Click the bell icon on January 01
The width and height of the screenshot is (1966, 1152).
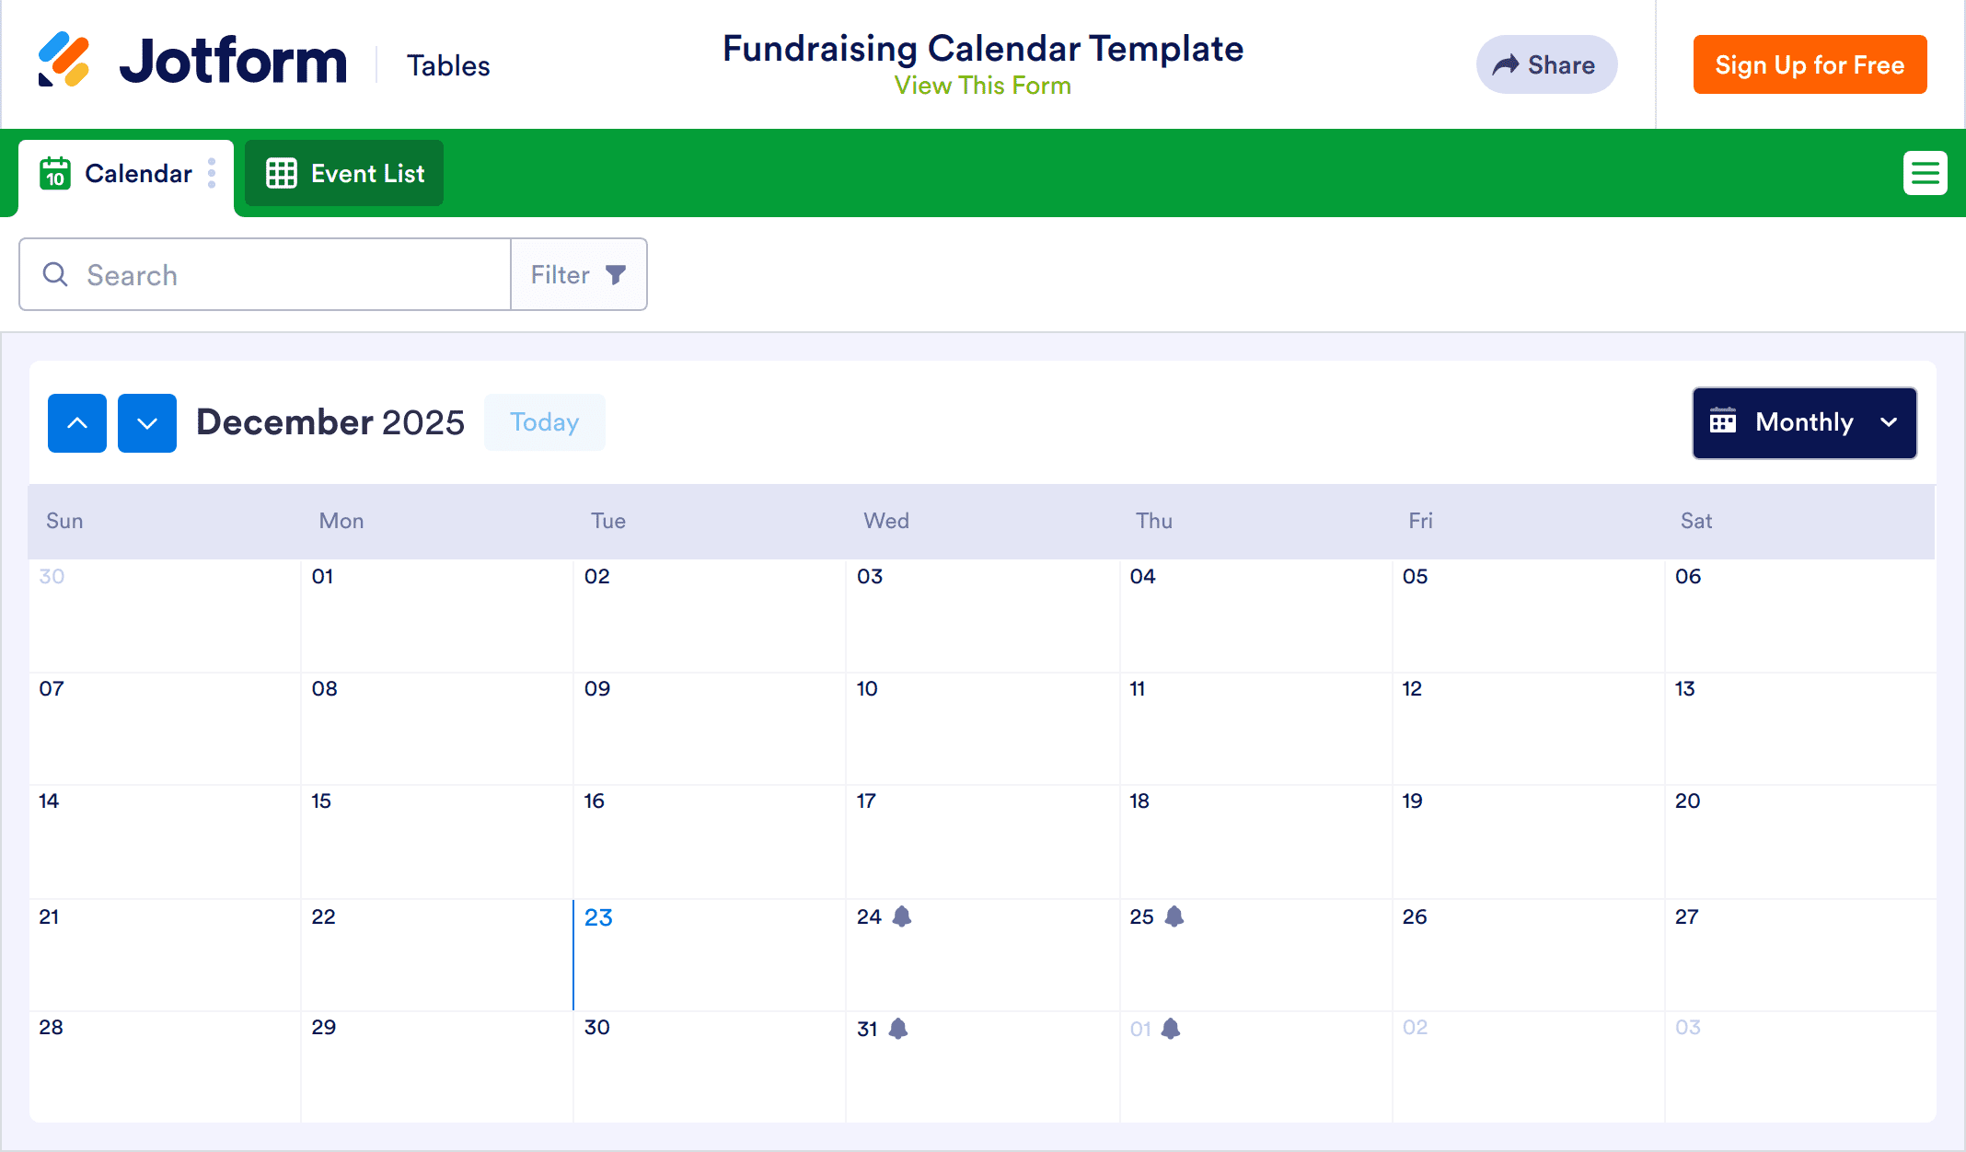pyautogui.click(x=1171, y=1029)
